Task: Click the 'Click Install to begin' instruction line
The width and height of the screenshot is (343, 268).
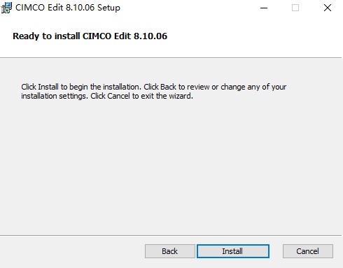Action: click(x=153, y=87)
